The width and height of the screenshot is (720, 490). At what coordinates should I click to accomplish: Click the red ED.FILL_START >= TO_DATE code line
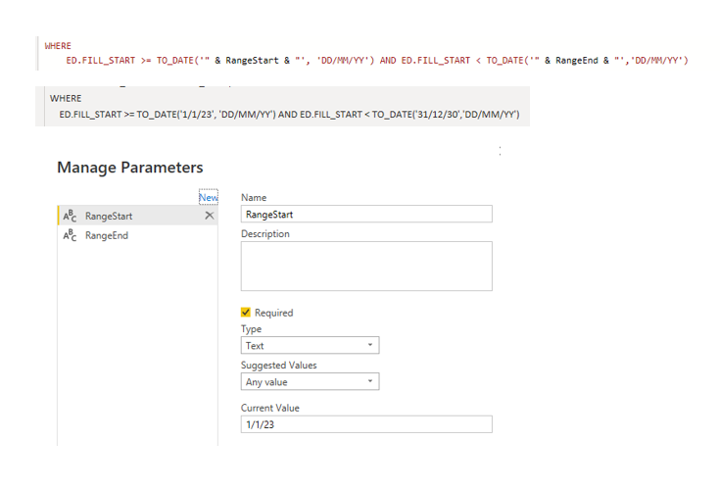click(x=377, y=60)
